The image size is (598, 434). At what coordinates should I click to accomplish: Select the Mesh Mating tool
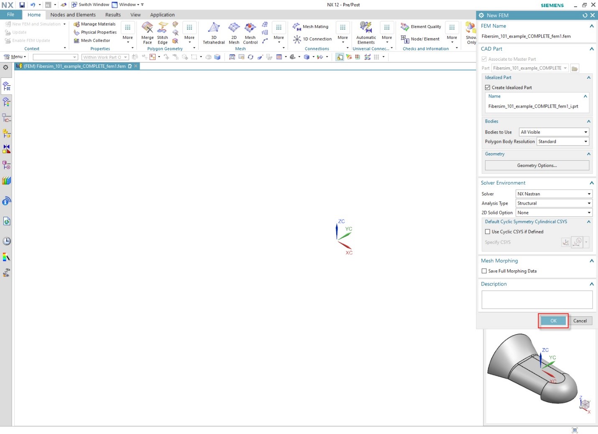[311, 26]
